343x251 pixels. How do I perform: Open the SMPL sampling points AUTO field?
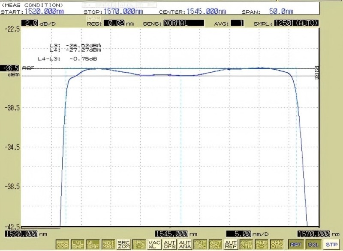coord(296,23)
